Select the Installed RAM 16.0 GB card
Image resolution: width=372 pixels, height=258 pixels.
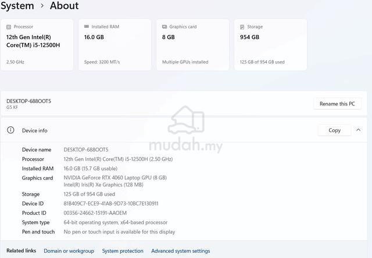(x=115, y=45)
